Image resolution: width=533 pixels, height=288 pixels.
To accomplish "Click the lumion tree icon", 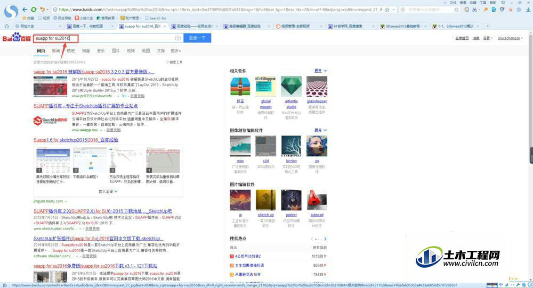I will [x=291, y=146].
